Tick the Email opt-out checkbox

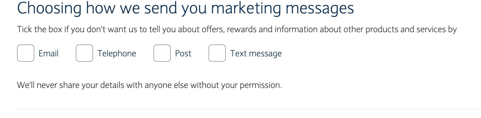click(x=26, y=53)
